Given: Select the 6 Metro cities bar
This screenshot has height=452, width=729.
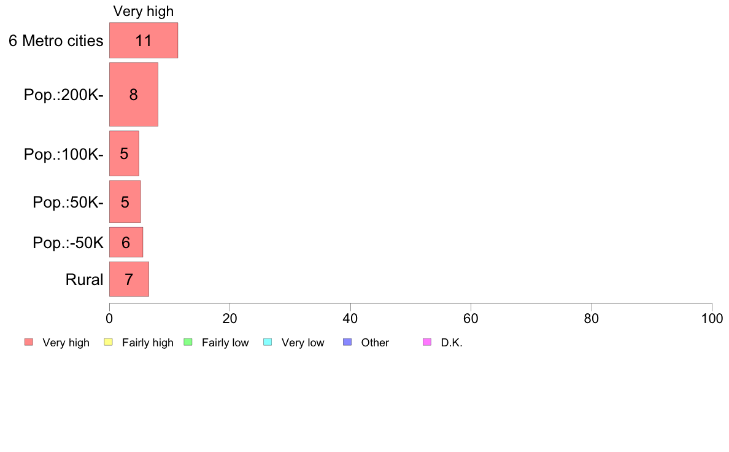Looking at the screenshot, I should (x=144, y=41).
